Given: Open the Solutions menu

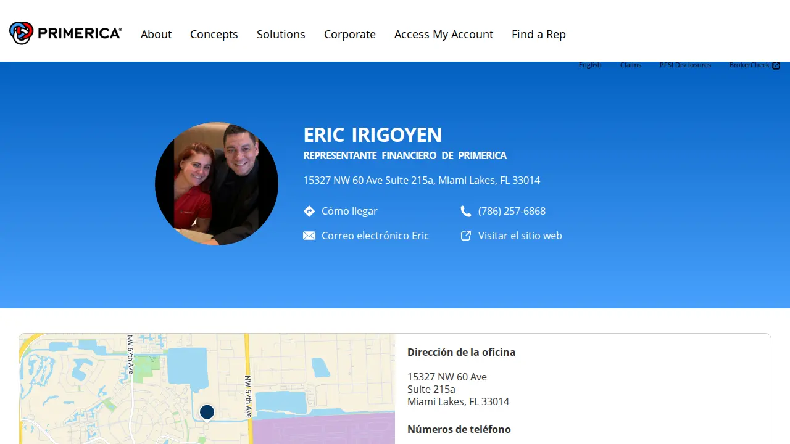Looking at the screenshot, I should [281, 34].
